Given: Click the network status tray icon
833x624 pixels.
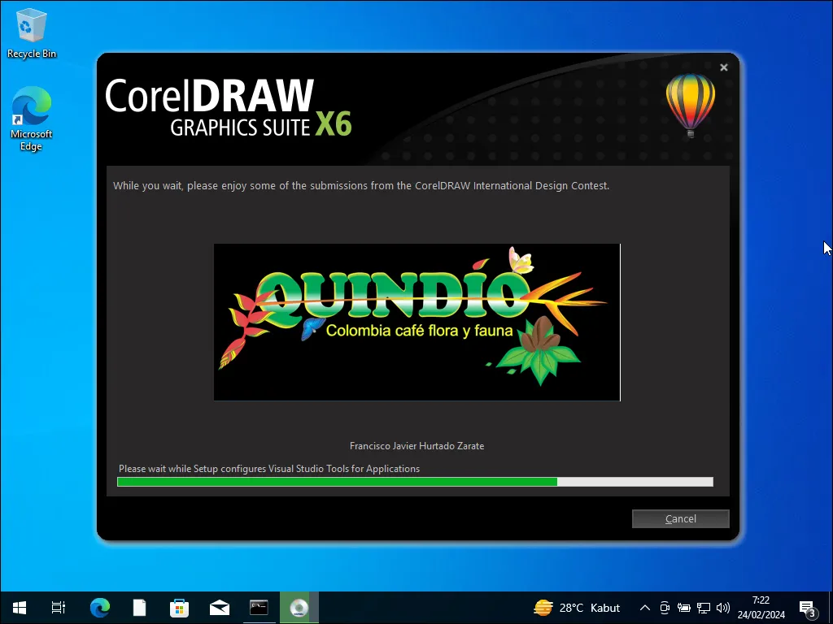Looking at the screenshot, I should [703, 607].
